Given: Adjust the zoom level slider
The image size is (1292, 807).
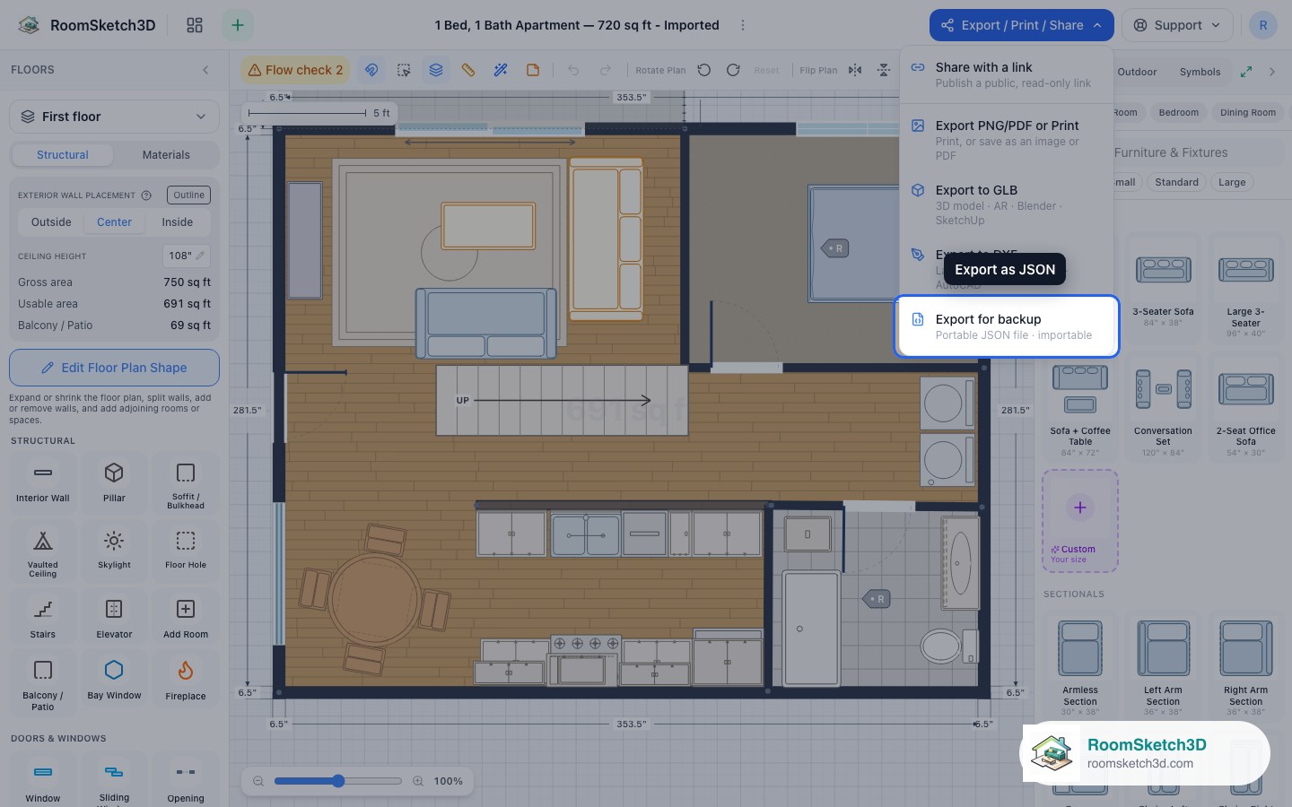Looking at the screenshot, I should pos(338,781).
